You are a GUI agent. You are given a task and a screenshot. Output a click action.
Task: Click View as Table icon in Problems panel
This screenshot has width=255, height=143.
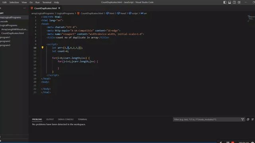coord(253,120)
